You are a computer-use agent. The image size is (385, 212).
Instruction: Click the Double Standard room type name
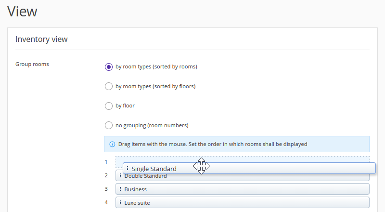coord(145,176)
